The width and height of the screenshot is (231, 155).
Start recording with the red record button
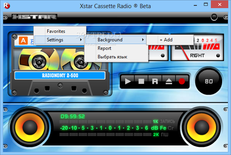182,81
